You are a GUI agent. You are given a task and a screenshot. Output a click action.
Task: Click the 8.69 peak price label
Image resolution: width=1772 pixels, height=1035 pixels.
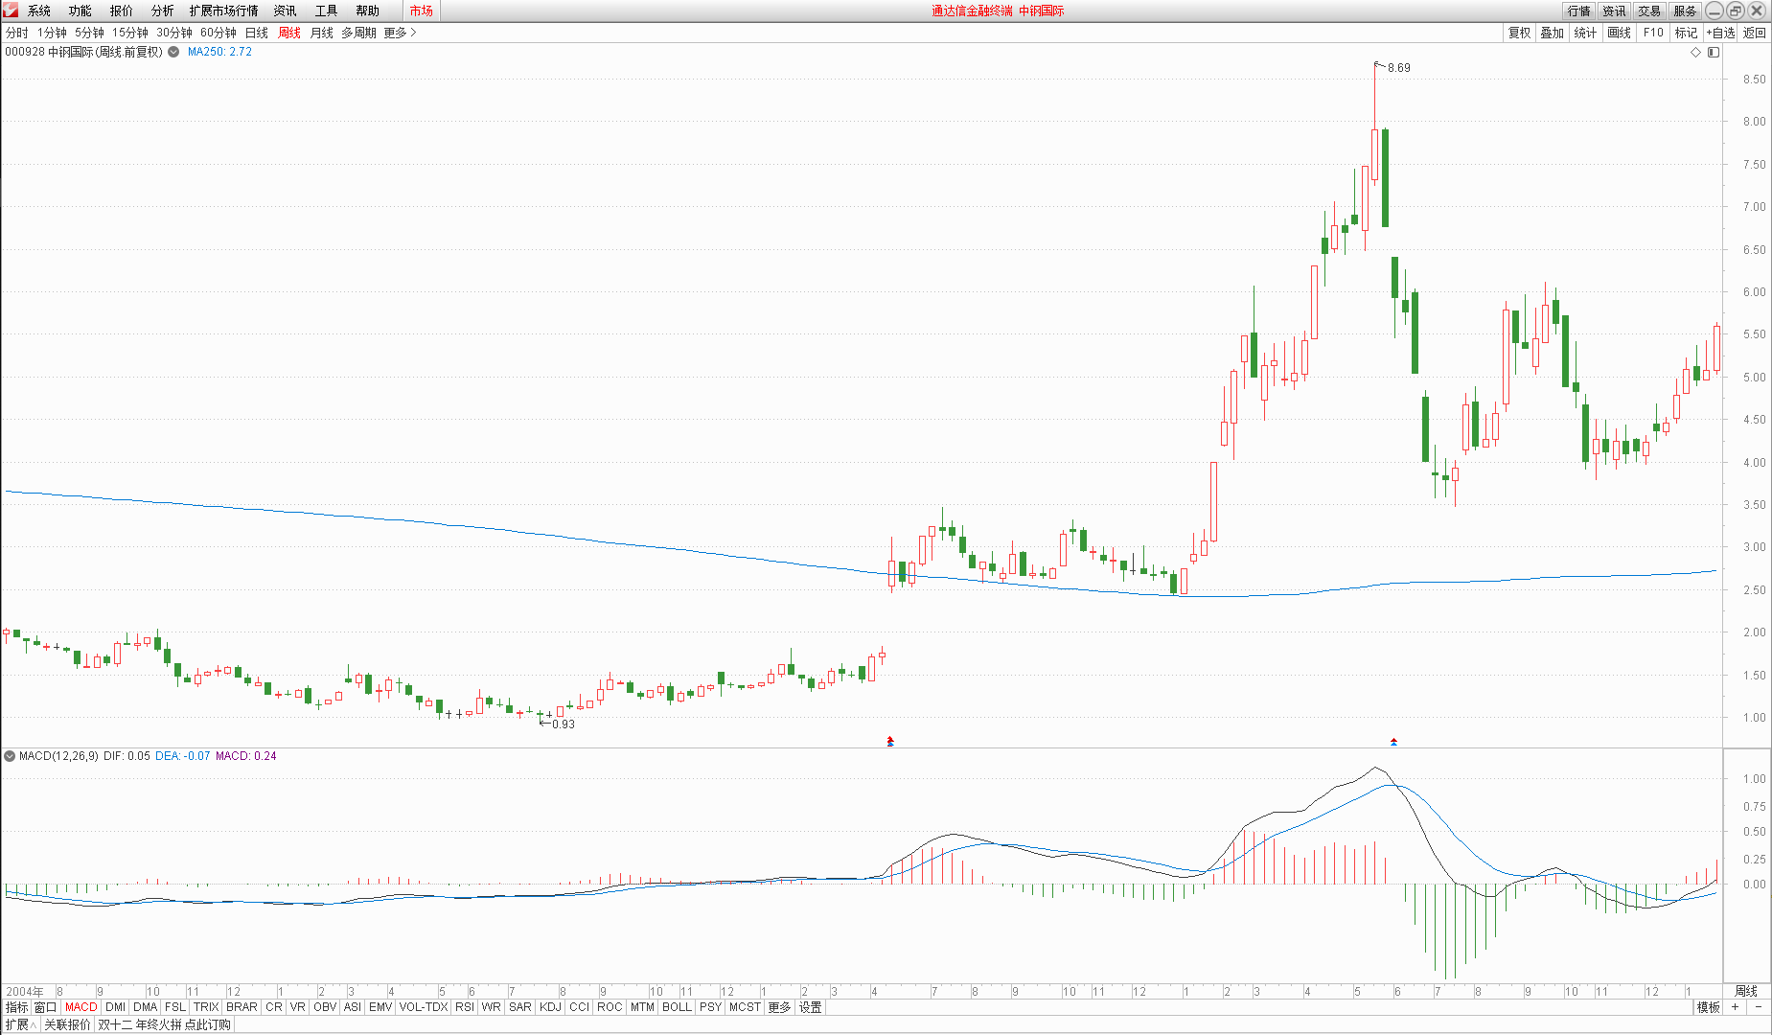1398,68
